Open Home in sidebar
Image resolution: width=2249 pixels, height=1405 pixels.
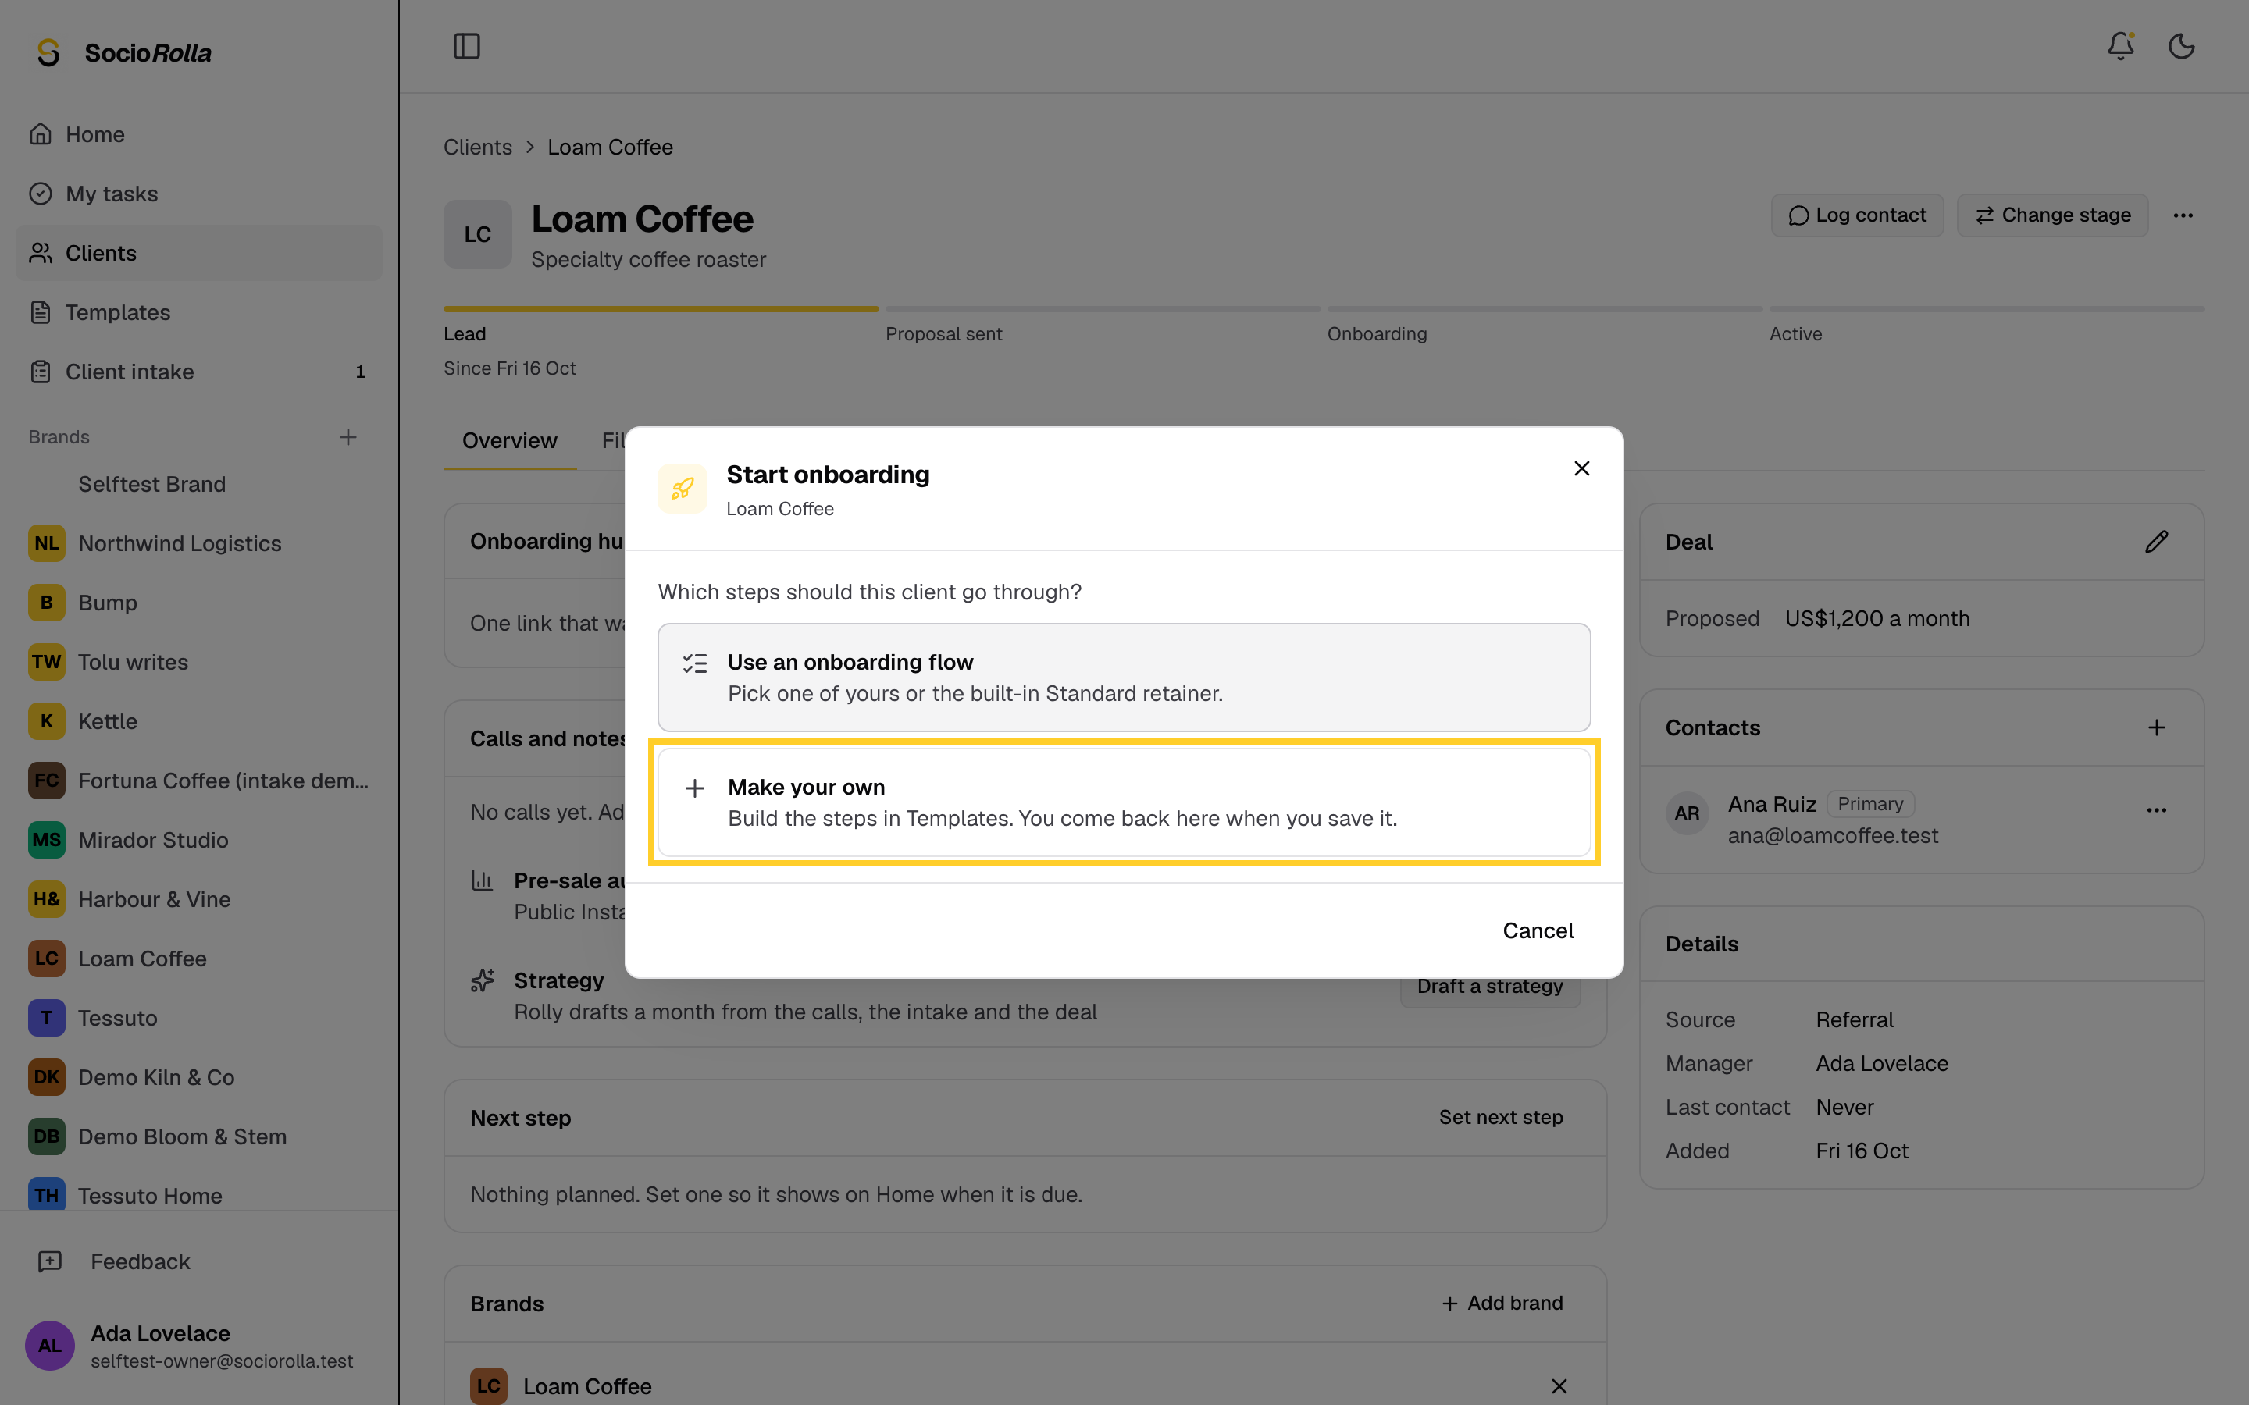tap(199, 133)
